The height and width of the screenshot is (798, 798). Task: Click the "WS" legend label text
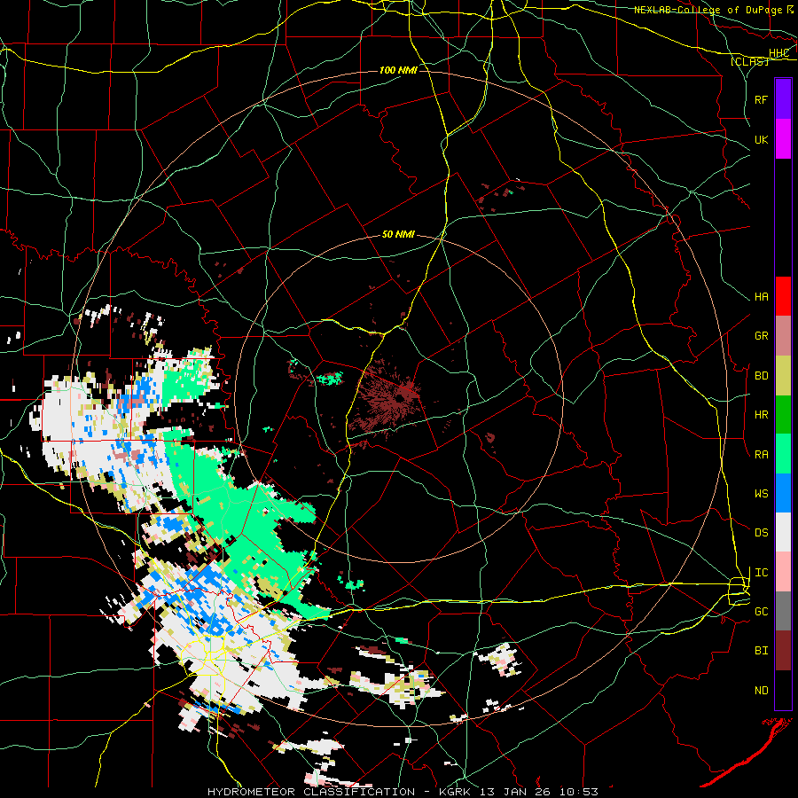(x=761, y=494)
